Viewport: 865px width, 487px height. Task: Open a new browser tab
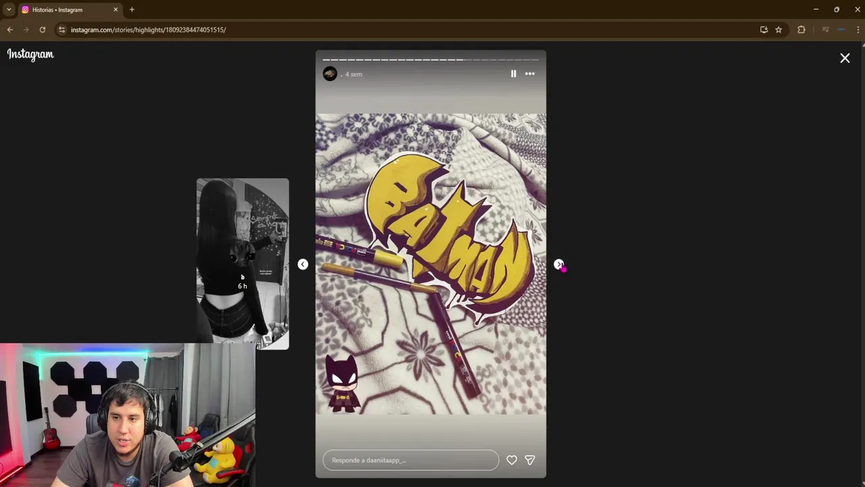tap(132, 9)
